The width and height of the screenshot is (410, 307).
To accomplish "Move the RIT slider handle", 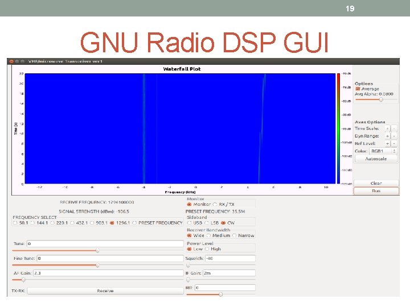I will (x=221, y=294).
